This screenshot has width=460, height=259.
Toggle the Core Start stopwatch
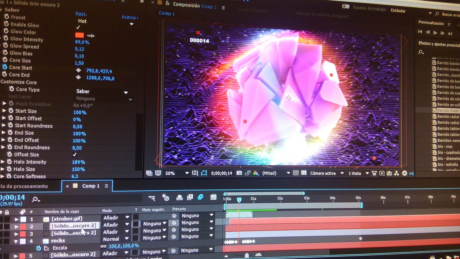5,67
